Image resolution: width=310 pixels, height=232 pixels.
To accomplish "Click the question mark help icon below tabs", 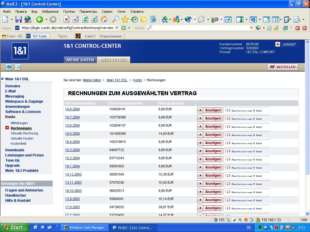I will (18, 67).
